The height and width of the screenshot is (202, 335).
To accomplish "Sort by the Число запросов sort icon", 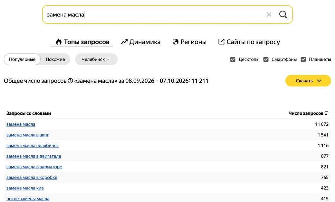I will click(326, 113).
